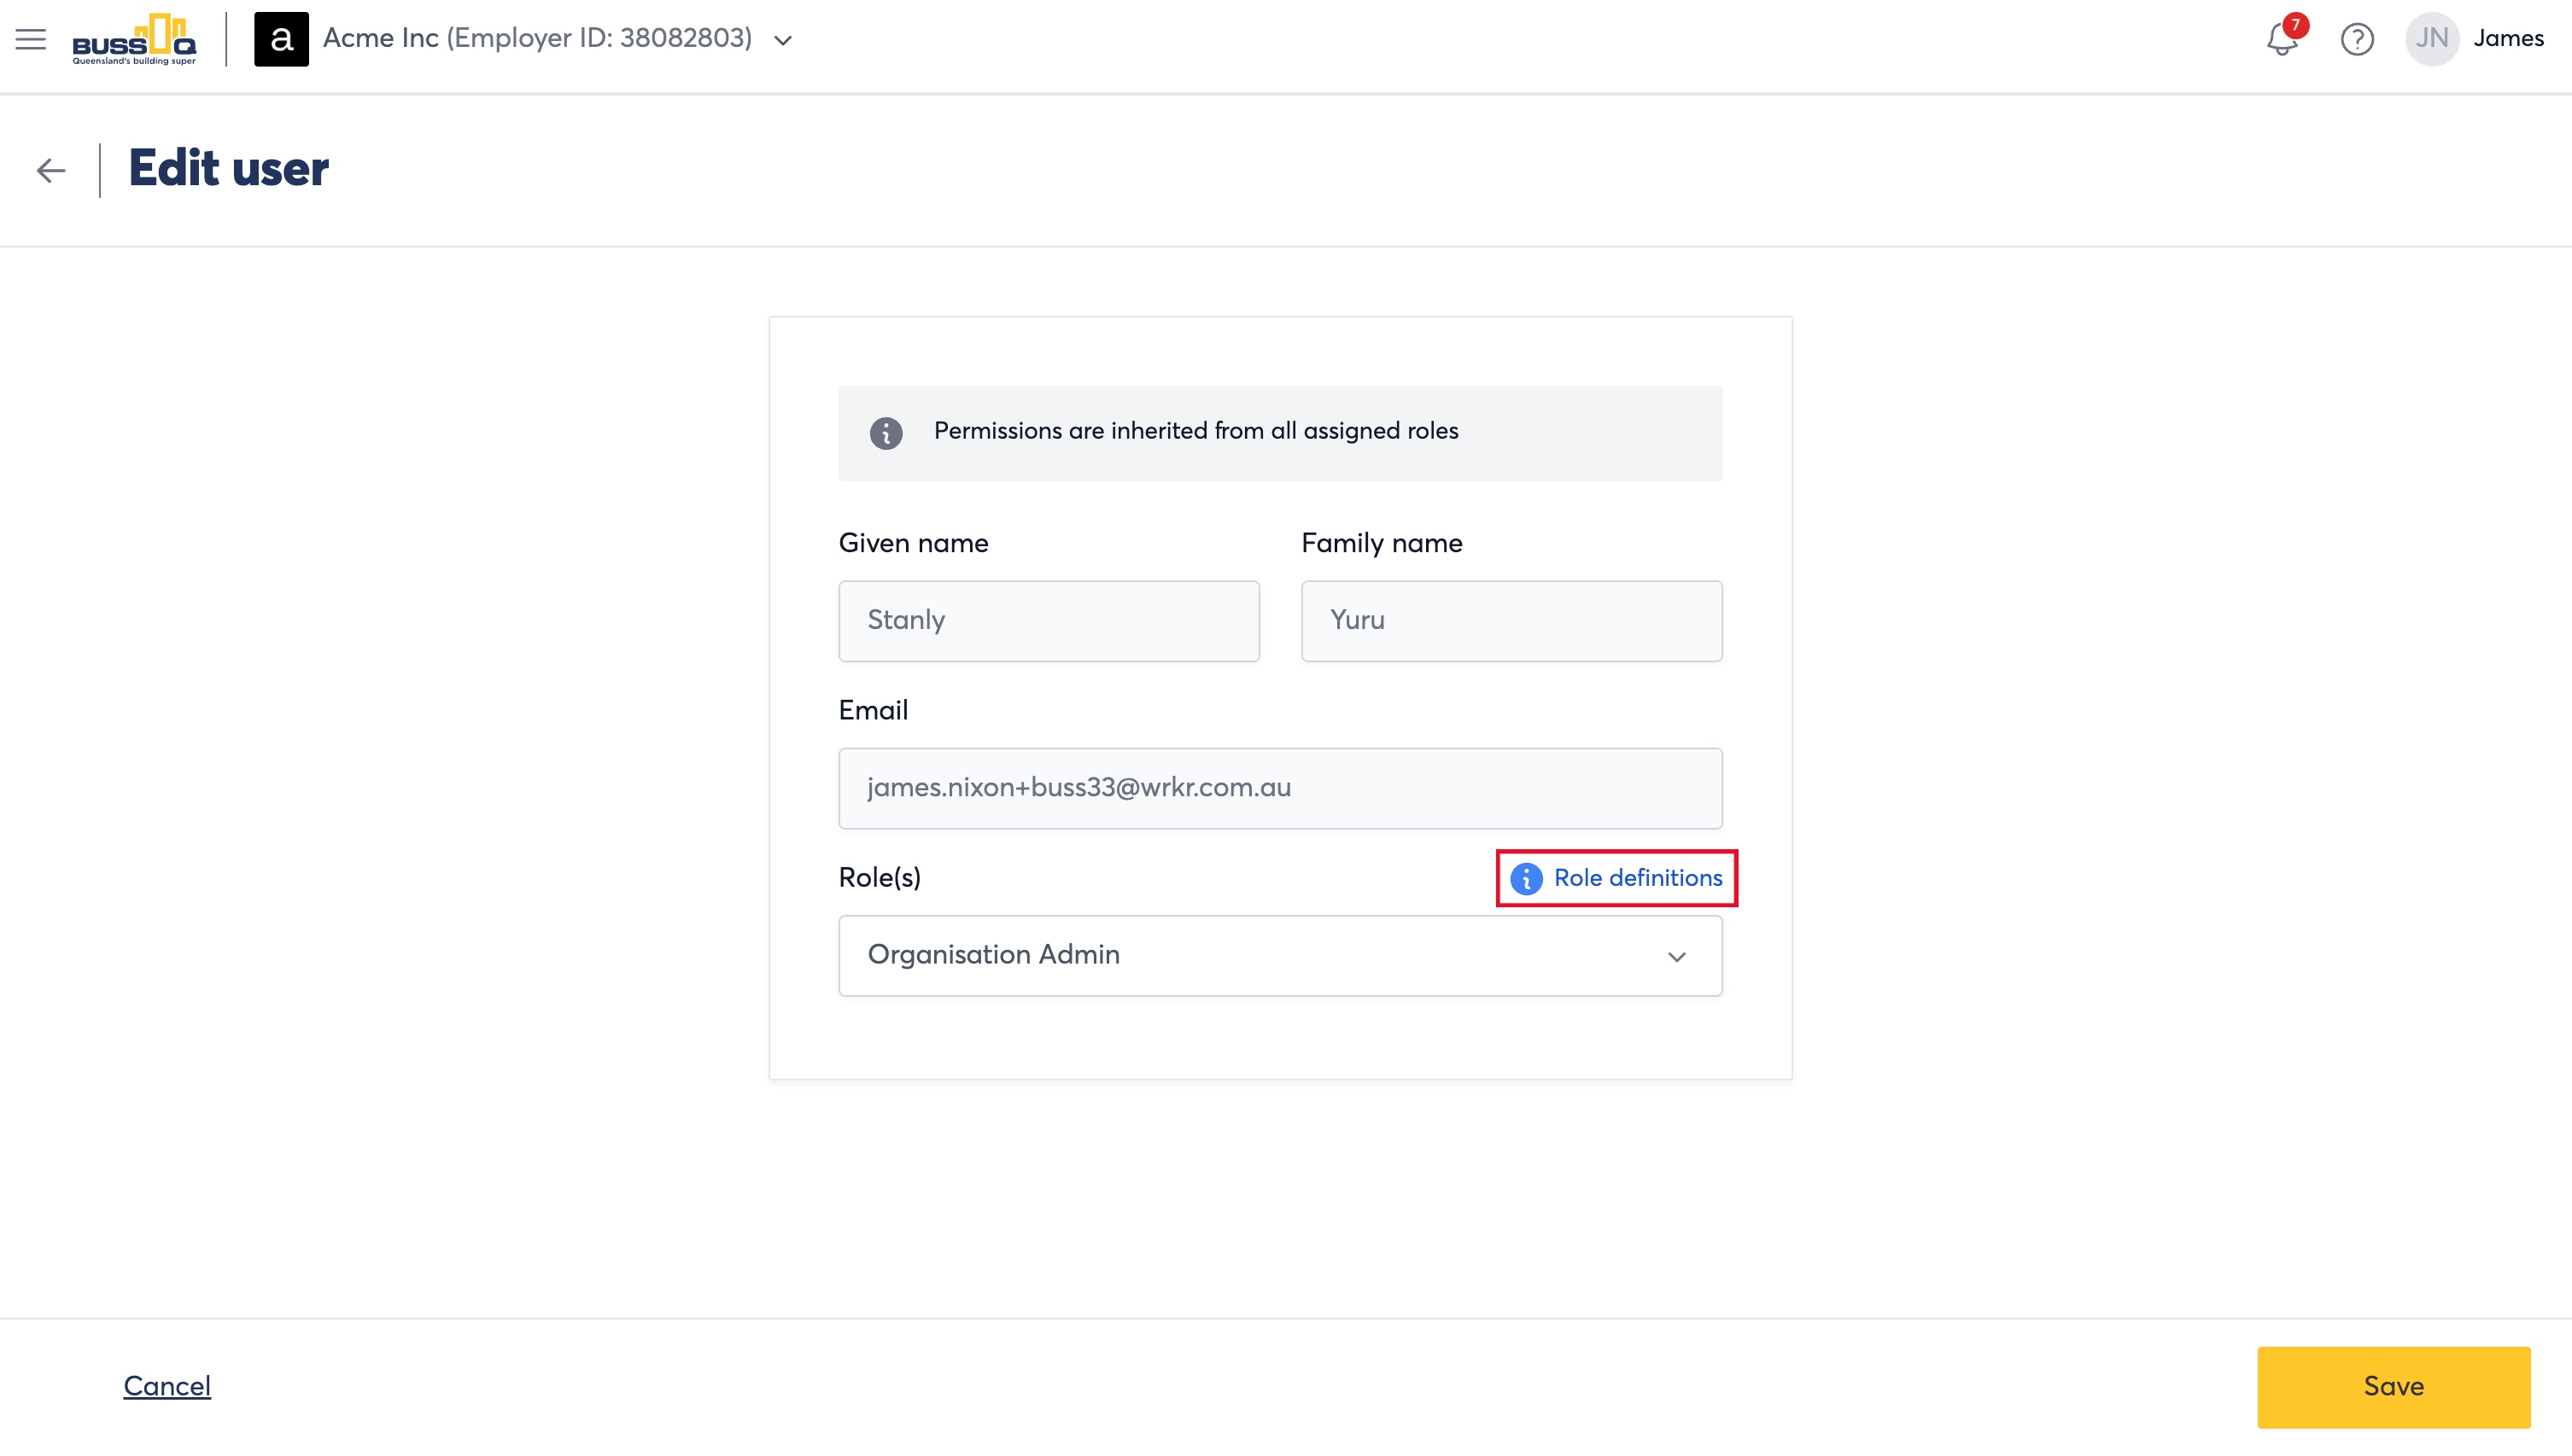Click the info icon in permissions banner

(x=886, y=433)
